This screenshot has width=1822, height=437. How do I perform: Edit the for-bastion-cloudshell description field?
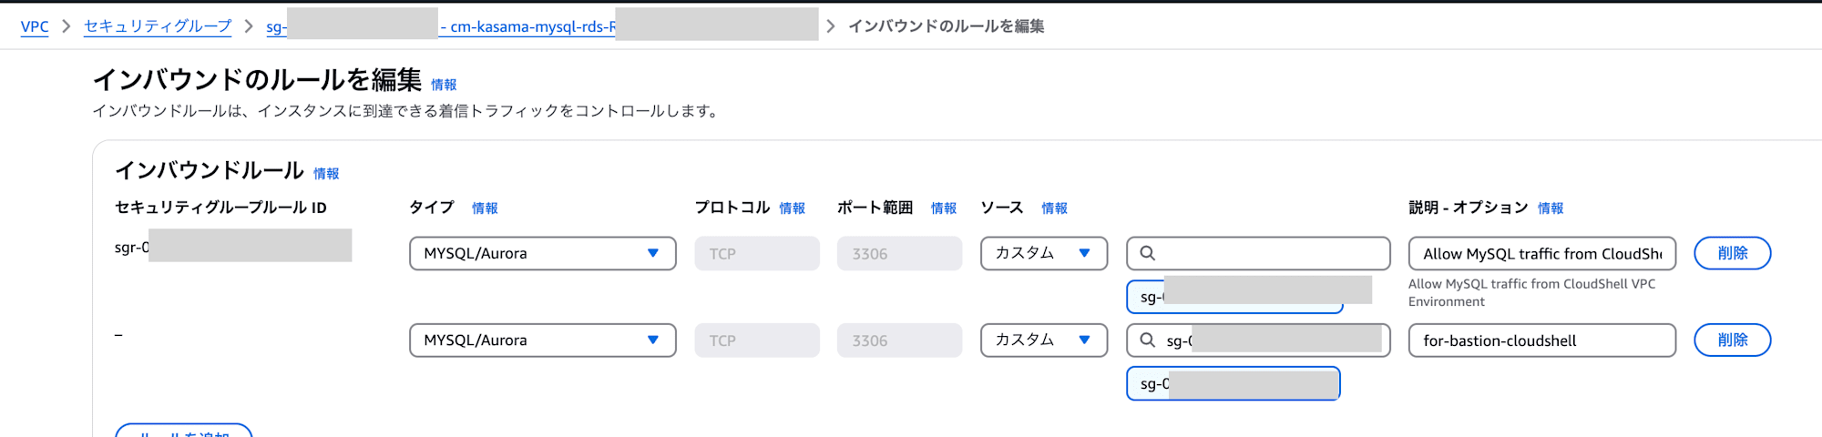[1541, 340]
